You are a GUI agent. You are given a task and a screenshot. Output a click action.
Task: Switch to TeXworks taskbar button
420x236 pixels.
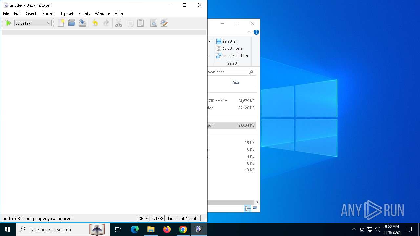pos(199,229)
